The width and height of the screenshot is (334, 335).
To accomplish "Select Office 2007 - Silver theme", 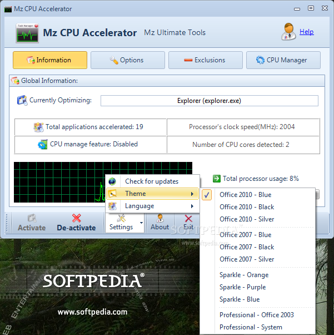I will click(x=258, y=259).
